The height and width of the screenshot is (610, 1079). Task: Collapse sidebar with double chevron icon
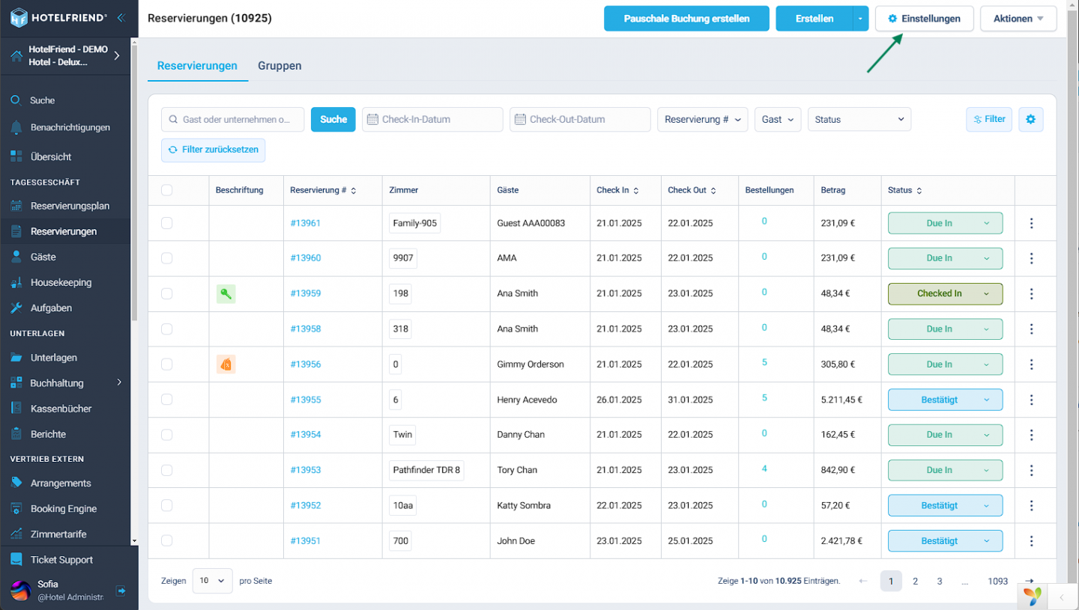click(x=121, y=17)
